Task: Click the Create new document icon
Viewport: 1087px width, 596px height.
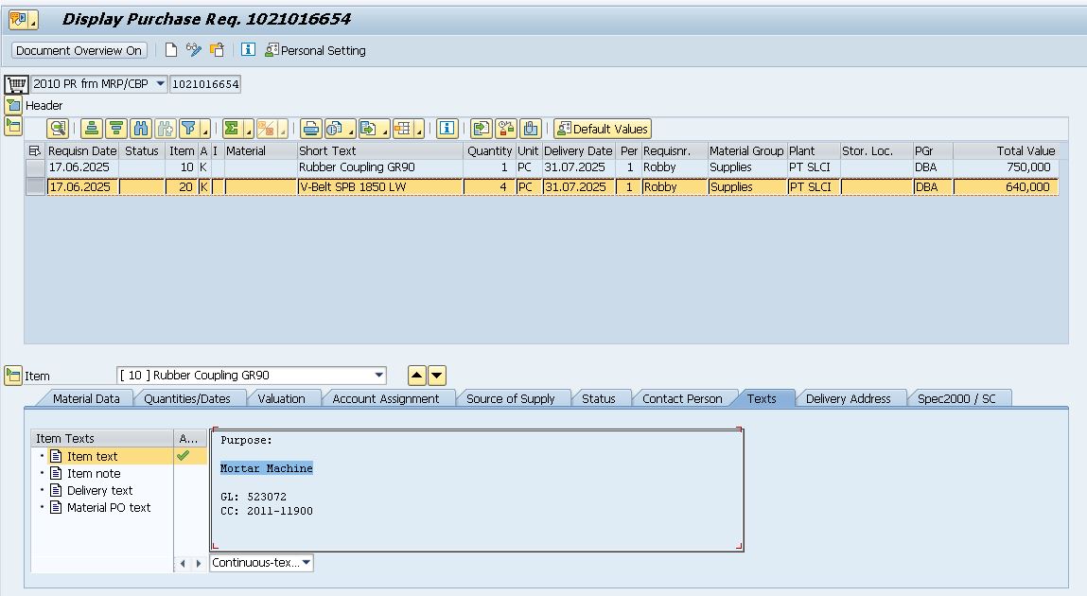Action: pyautogui.click(x=170, y=50)
